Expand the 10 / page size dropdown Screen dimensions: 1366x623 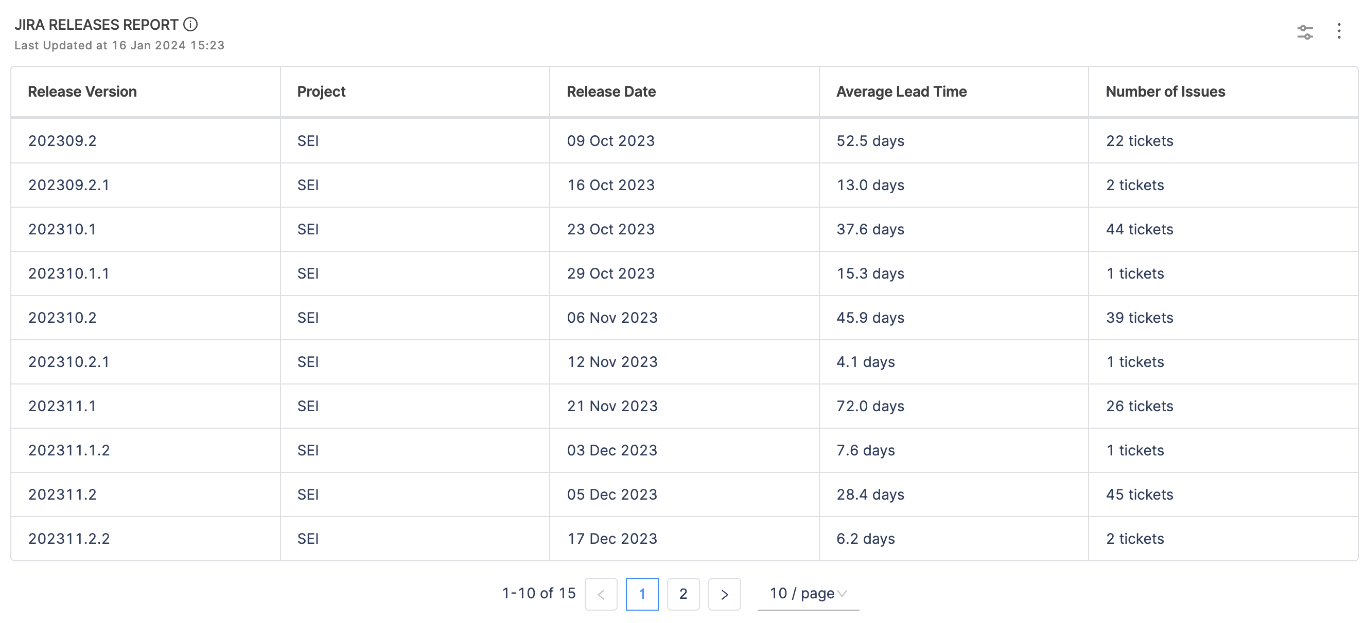coord(808,593)
